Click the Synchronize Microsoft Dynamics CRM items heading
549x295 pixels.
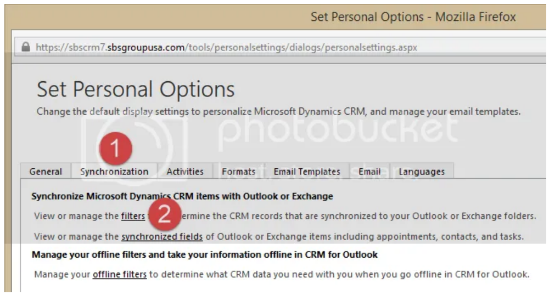pos(182,196)
